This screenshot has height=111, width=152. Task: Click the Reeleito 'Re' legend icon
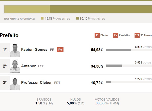[115, 35]
